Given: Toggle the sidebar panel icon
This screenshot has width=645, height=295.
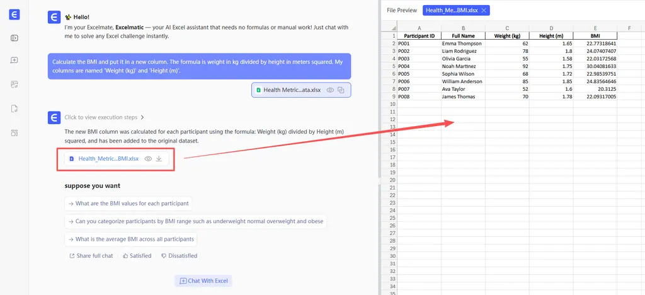Looking at the screenshot, I should (x=14, y=38).
